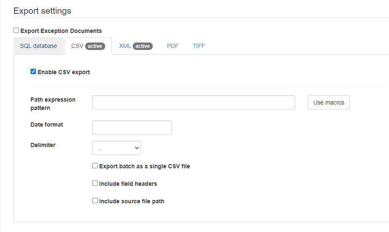Click the Date format label text
The image size is (389, 232).
[47, 125]
